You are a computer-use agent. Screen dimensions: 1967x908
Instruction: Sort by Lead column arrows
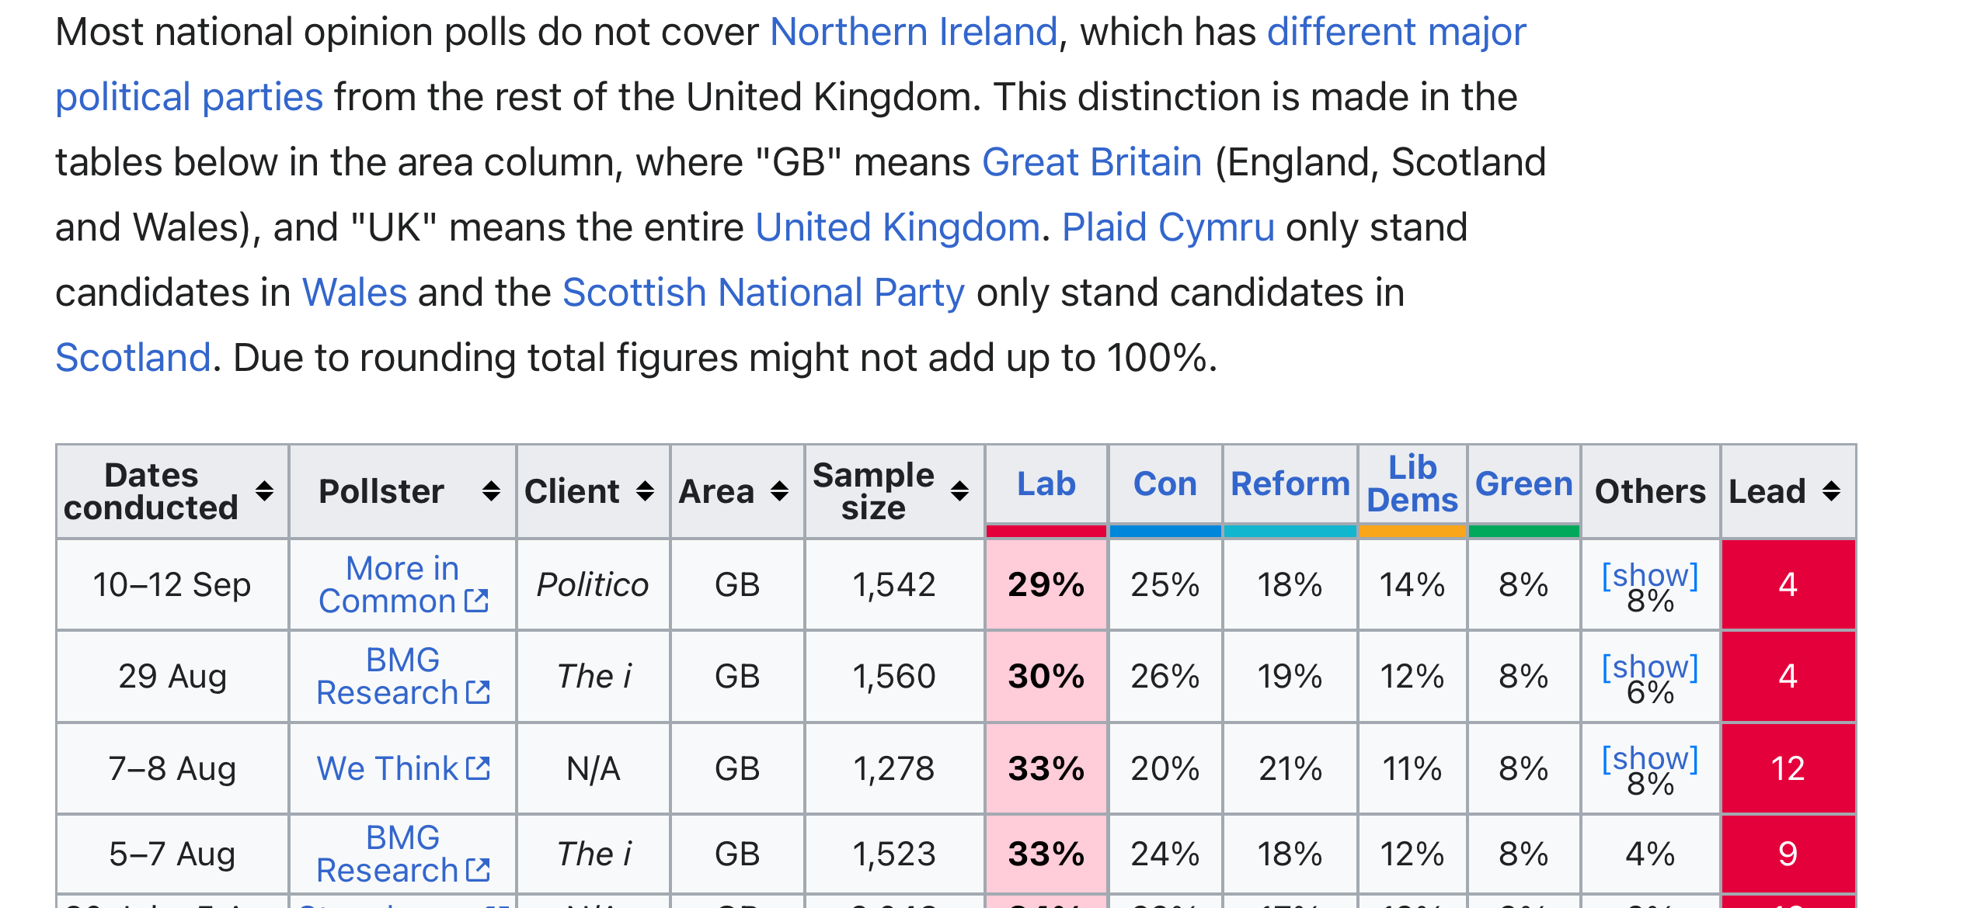pyautogui.click(x=1831, y=491)
